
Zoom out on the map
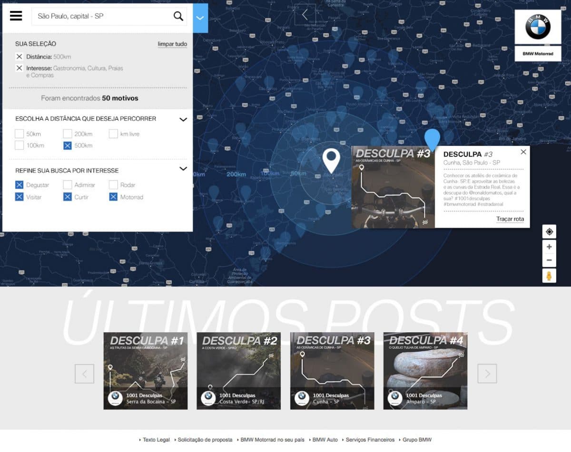549,260
